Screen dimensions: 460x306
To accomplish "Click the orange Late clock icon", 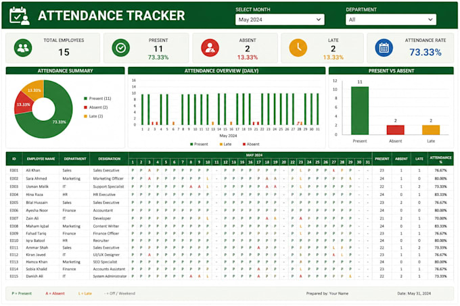I will pos(298,48).
